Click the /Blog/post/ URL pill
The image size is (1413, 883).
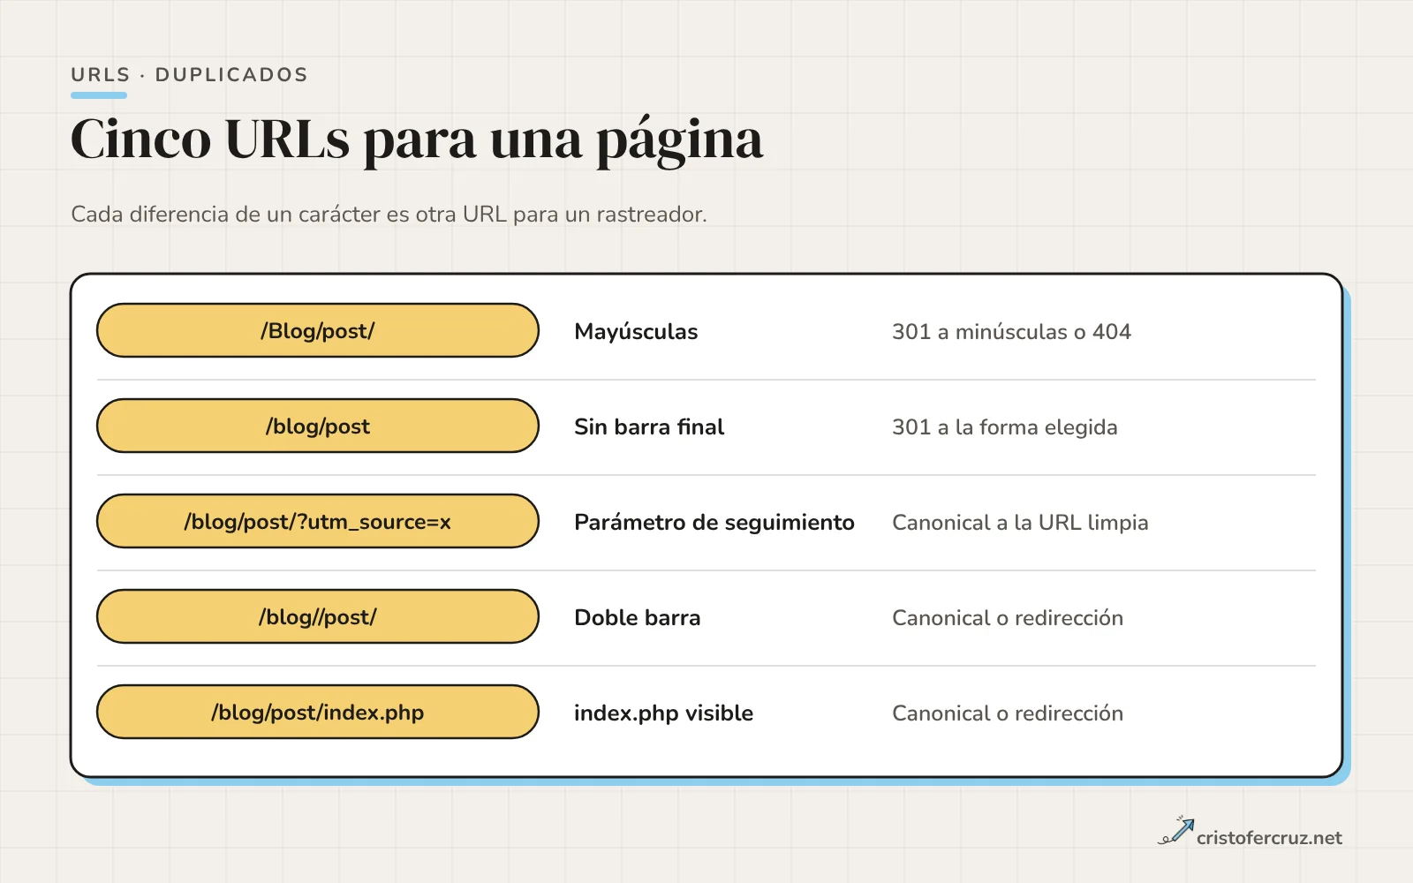[x=318, y=330]
